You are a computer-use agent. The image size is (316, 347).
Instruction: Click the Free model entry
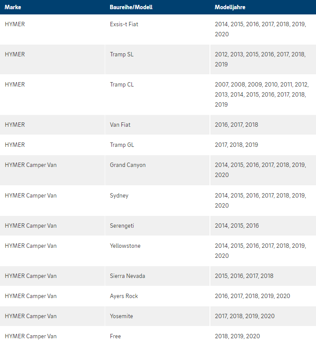point(115,337)
